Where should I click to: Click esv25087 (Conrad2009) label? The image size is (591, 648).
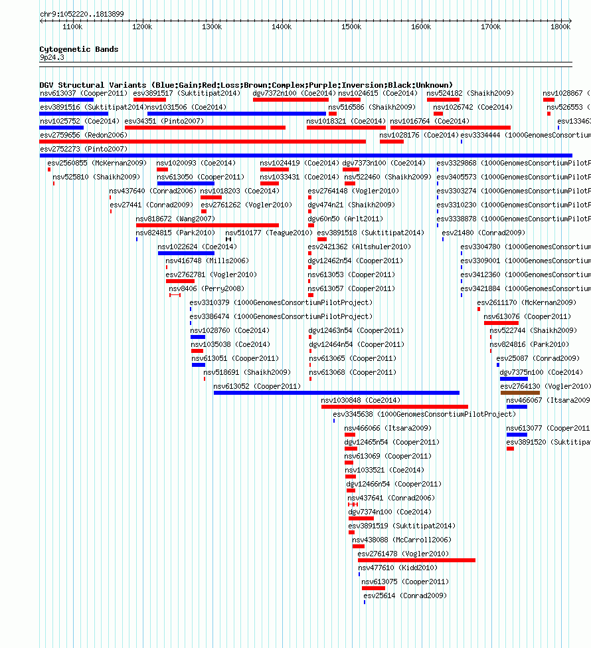coord(538,358)
